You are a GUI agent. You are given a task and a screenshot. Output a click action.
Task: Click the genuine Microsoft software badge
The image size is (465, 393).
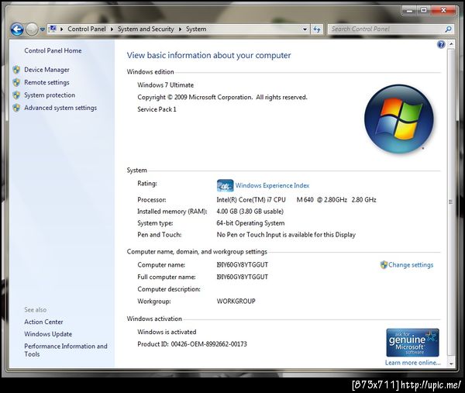[412, 343]
